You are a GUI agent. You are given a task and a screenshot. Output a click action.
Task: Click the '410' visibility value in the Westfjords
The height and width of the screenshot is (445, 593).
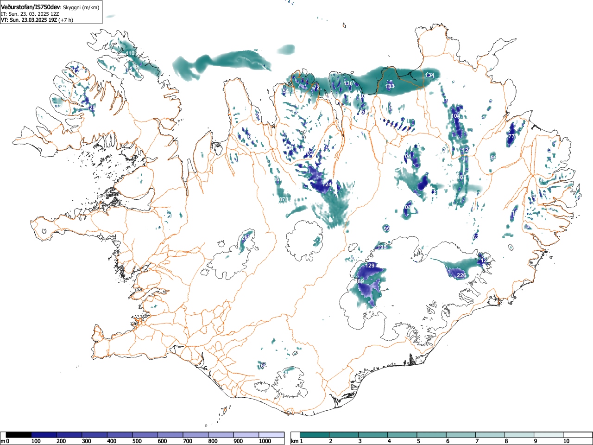click(x=130, y=54)
